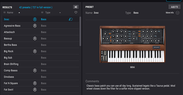Sort by Type using the arrow
The width and height of the screenshot is (183, 95).
[60, 13]
